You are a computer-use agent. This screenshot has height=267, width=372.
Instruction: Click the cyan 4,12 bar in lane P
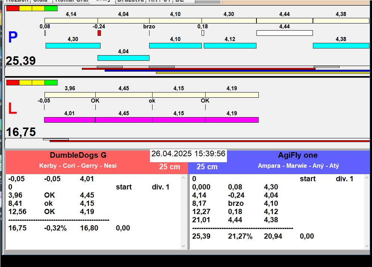[x=230, y=45]
